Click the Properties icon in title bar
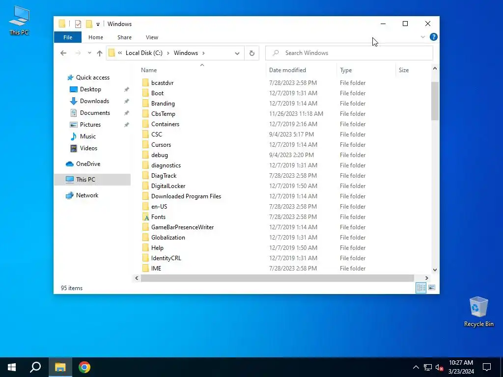 click(78, 24)
